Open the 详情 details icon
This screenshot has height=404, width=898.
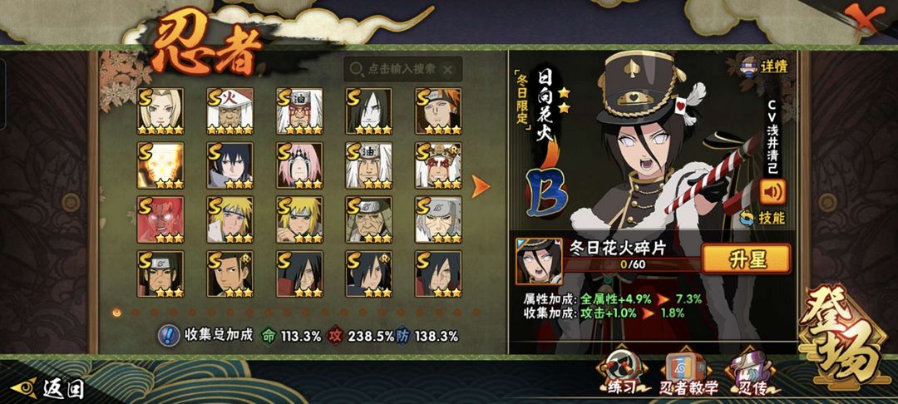(765, 66)
